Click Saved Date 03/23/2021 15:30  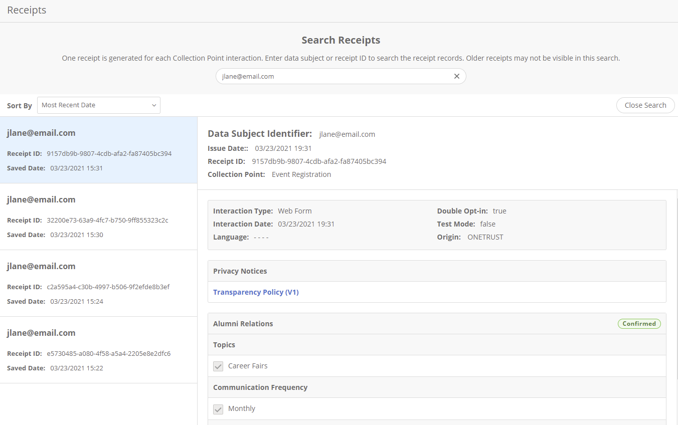point(77,235)
